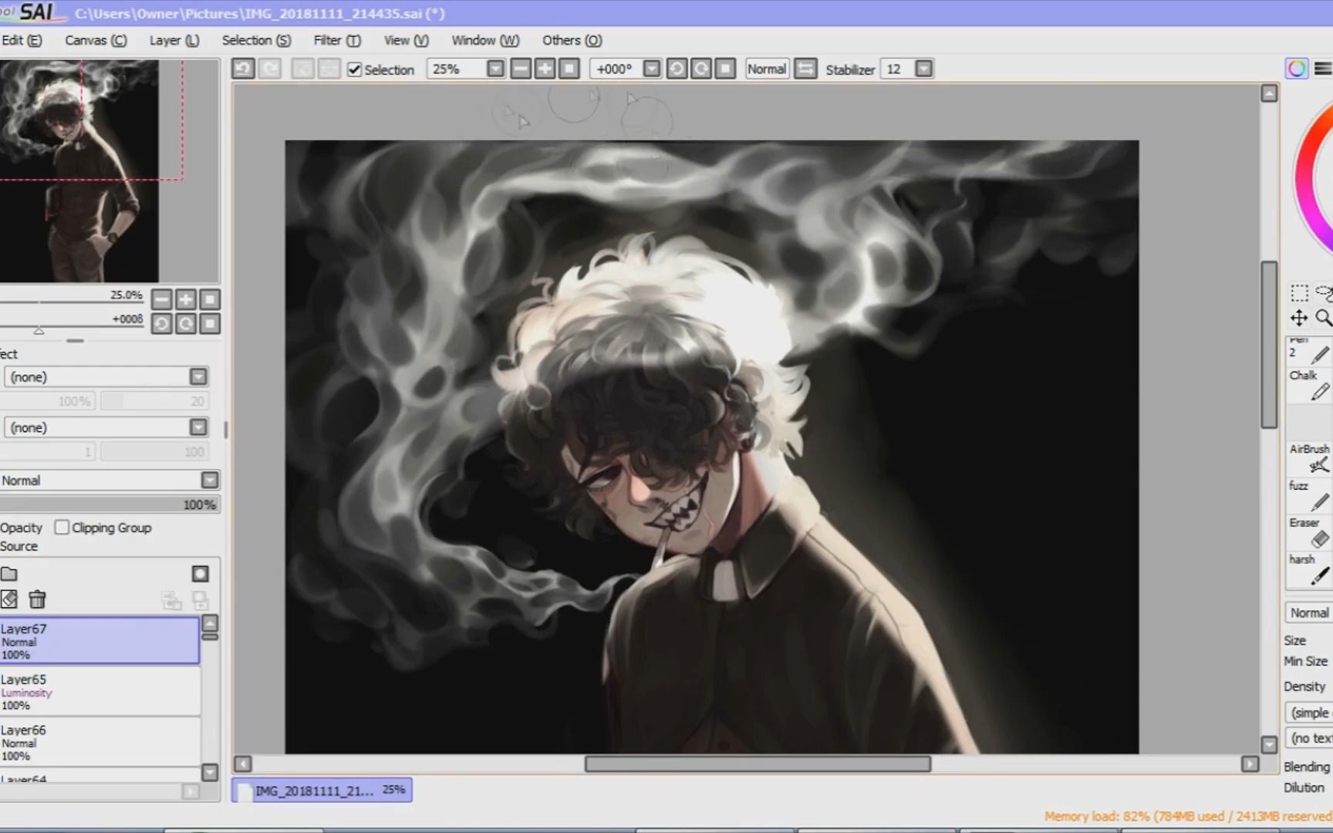1333x833 pixels.
Task: Open the second (none) effect dropdown
Action: tap(106, 427)
